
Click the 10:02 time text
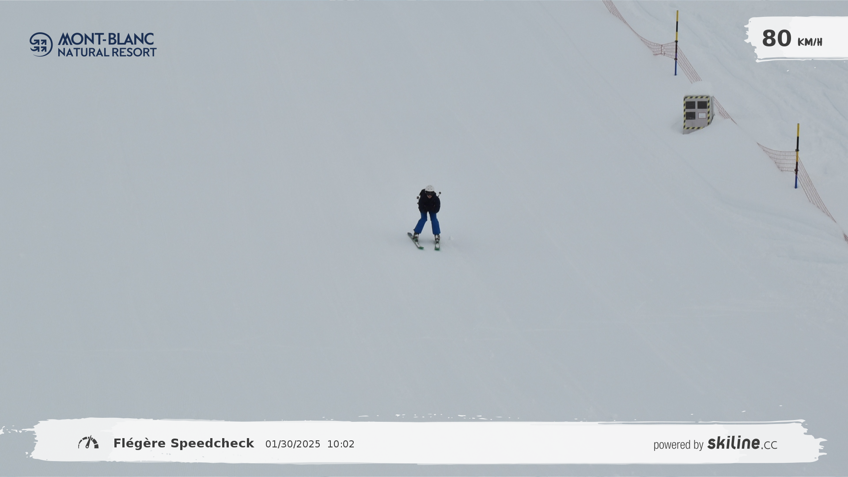tap(341, 444)
